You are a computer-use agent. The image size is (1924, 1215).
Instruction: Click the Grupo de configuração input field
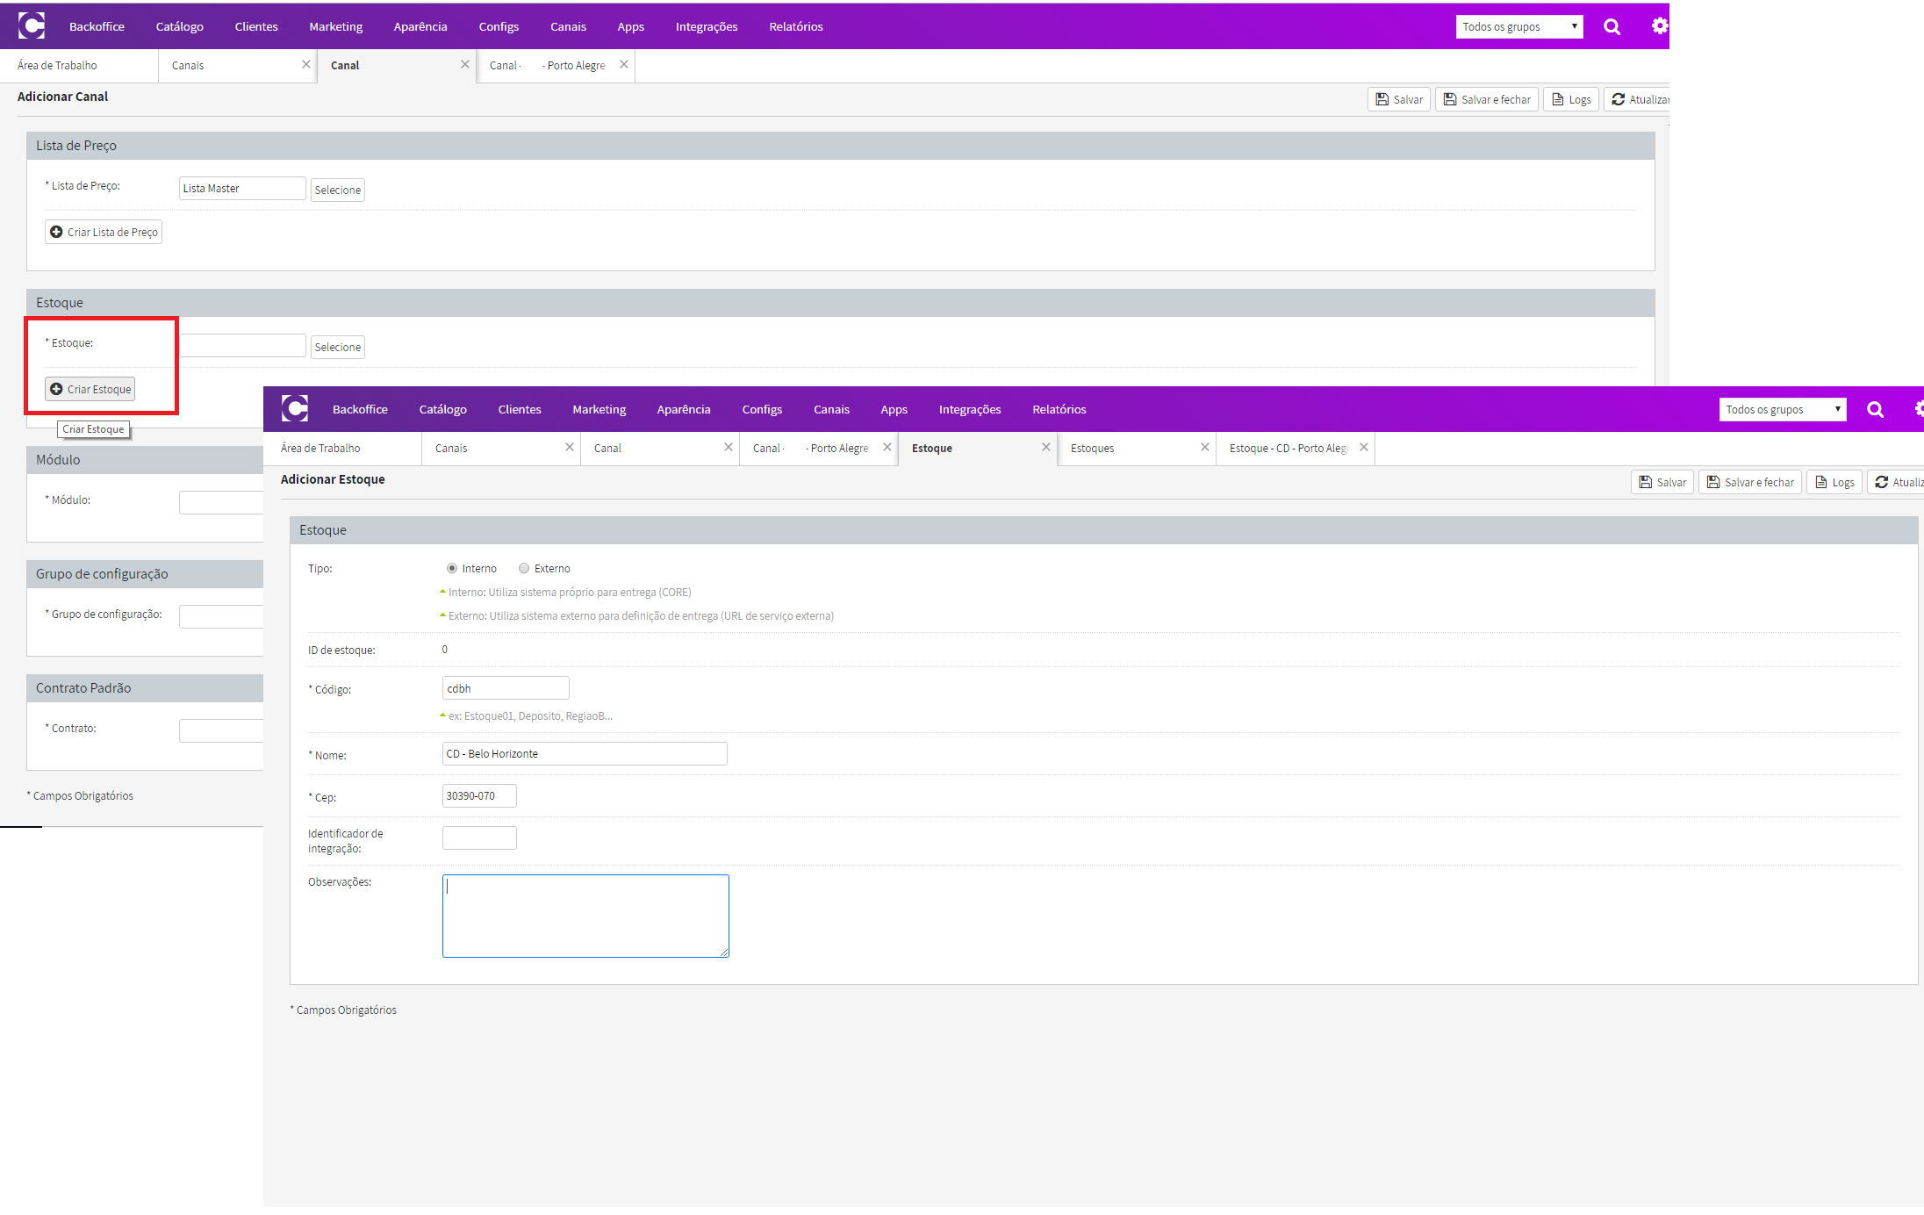(x=221, y=616)
